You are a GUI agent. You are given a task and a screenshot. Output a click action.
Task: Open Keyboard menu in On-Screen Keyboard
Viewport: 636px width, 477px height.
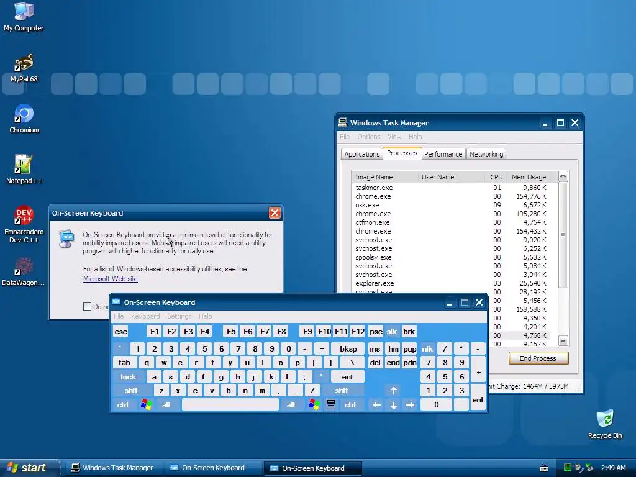pos(145,316)
